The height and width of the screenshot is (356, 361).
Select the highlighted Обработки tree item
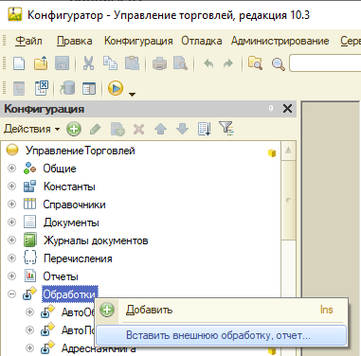coord(70,294)
